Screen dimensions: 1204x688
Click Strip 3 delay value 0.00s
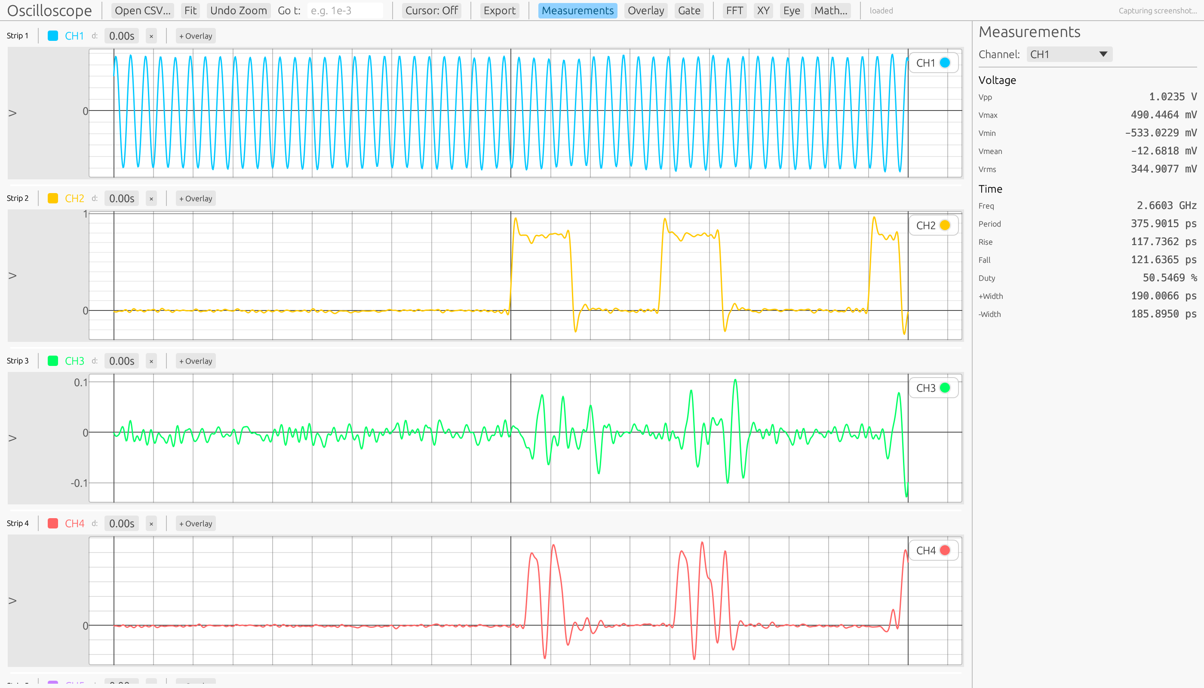(121, 361)
